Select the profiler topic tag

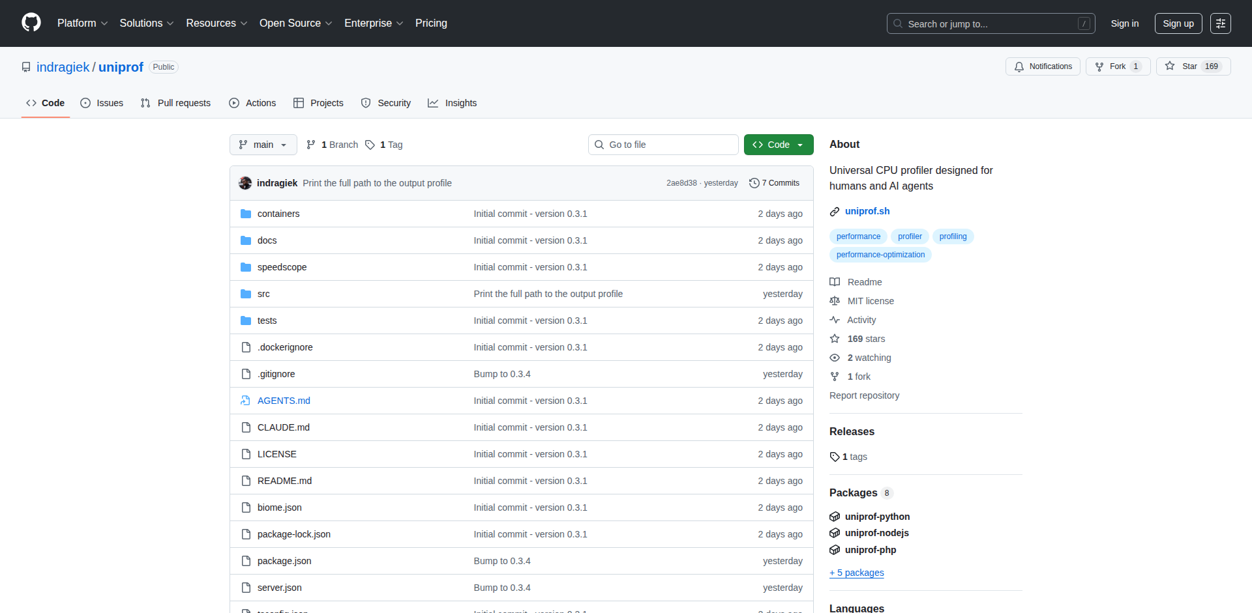pos(910,236)
